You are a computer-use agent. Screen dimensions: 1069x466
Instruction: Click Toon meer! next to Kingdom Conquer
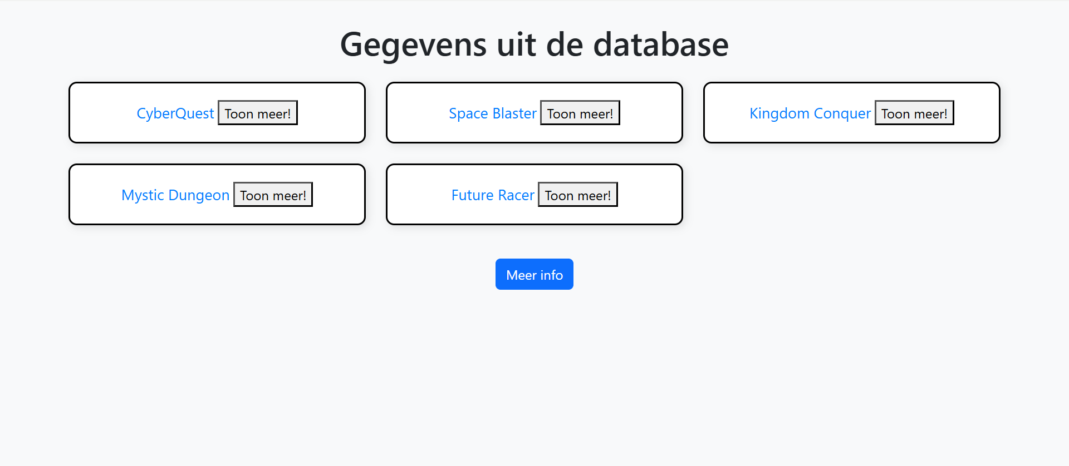coord(914,112)
